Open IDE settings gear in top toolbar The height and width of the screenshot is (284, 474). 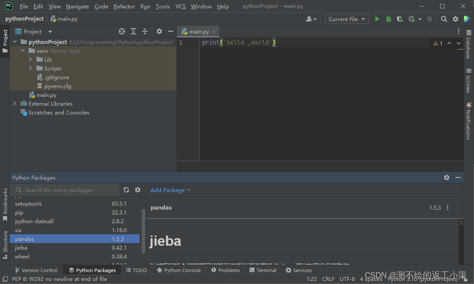(x=455, y=19)
